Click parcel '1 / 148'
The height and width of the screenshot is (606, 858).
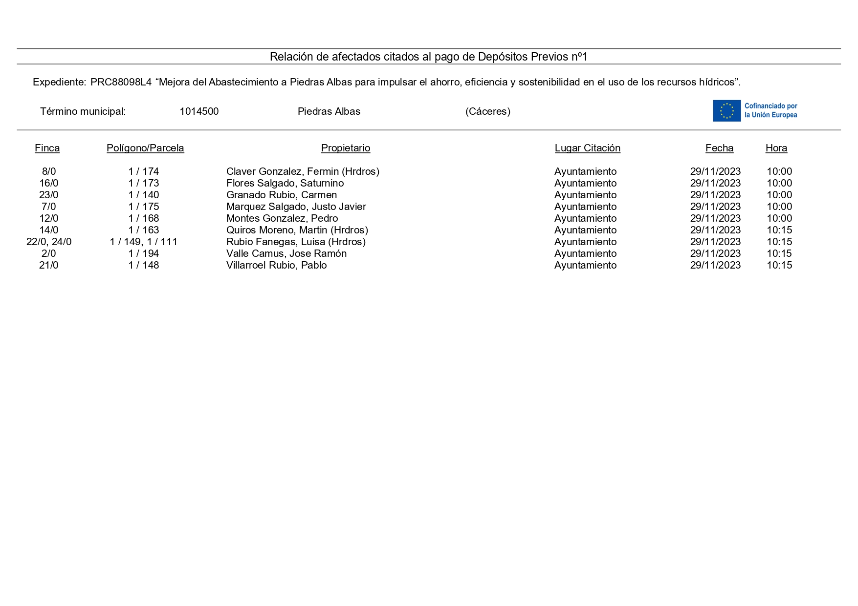(144, 265)
